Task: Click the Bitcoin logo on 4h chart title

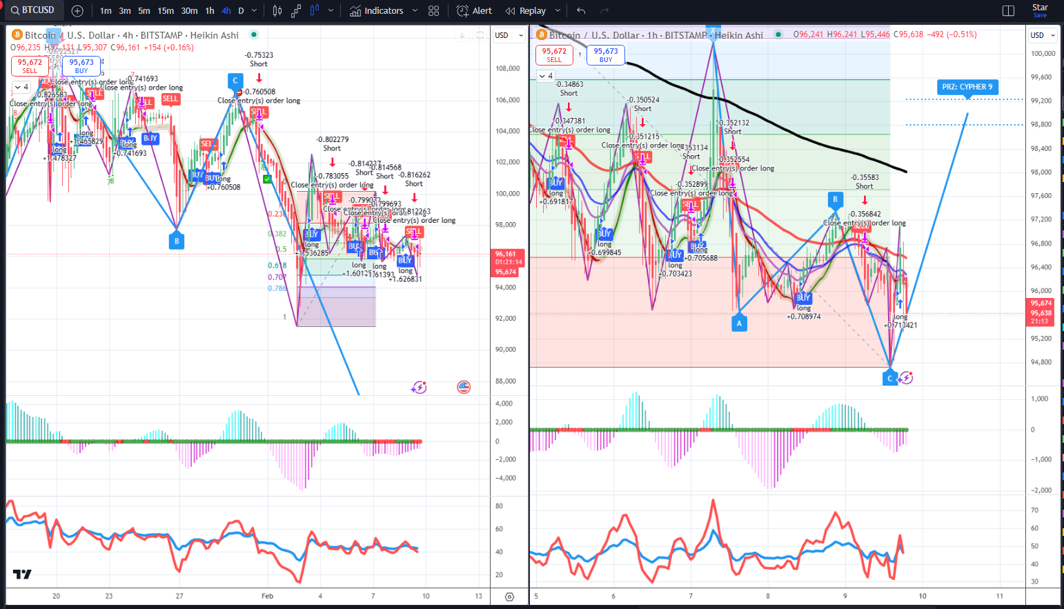Action: (17, 34)
